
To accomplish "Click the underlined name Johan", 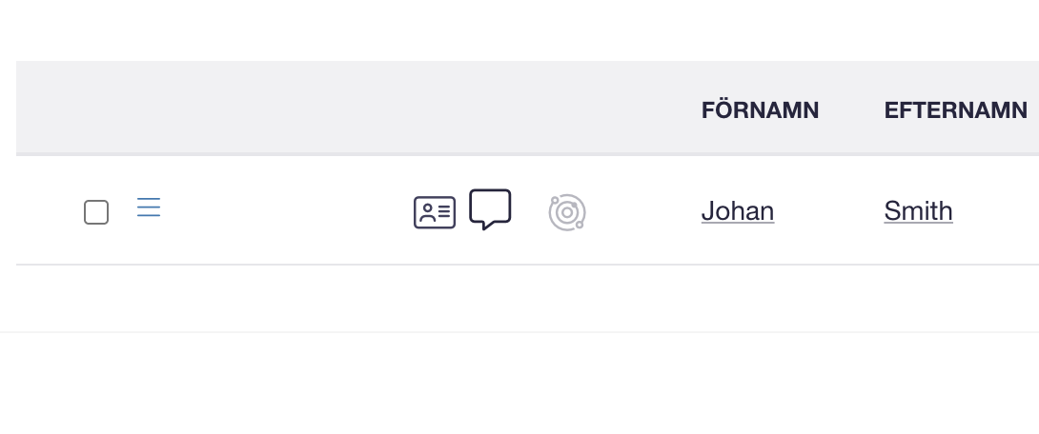I will [738, 211].
